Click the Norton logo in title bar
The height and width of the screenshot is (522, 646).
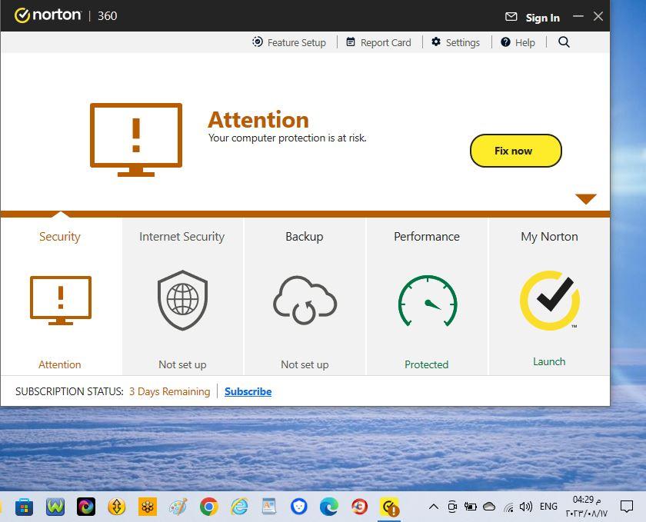(48, 15)
